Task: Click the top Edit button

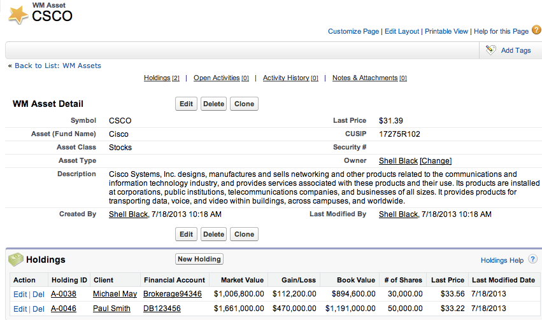Action: pyautogui.click(x=187, y=104)
